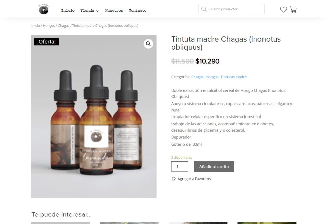Click the Agregar a Favoritos link
The width and height of the screenshot is (328, 224).
[x=194, y=179]
